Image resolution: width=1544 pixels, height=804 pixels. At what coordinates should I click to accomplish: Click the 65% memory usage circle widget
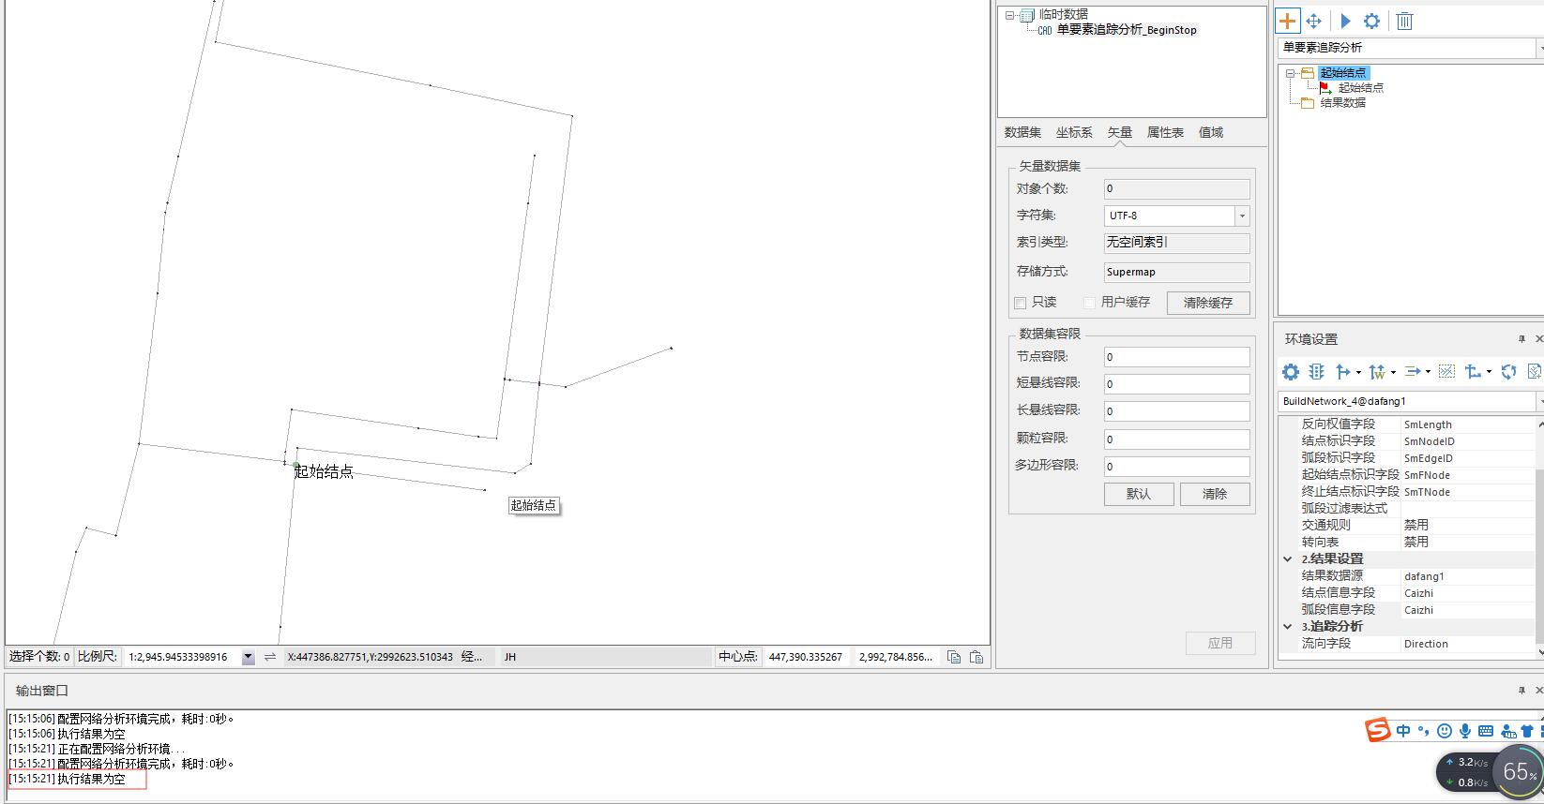point(1519,772)
